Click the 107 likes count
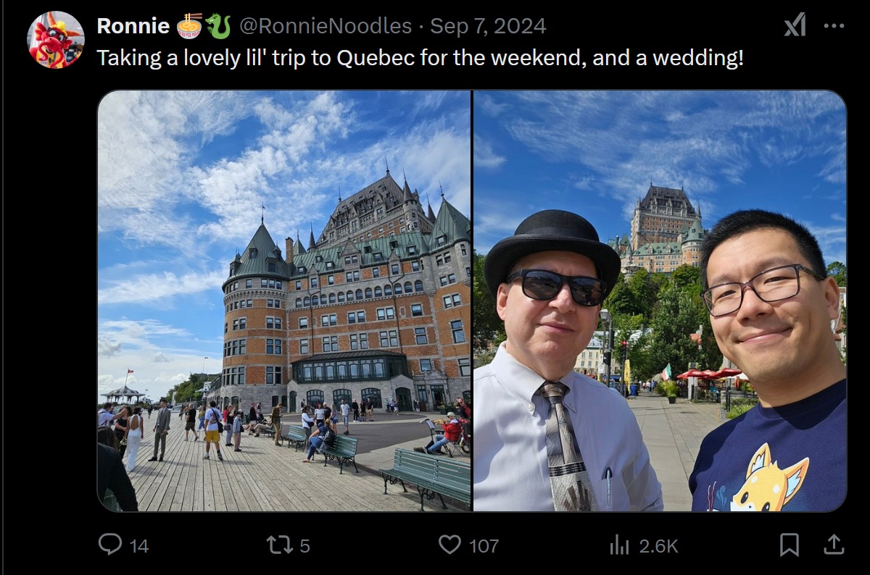 [484, 546]
